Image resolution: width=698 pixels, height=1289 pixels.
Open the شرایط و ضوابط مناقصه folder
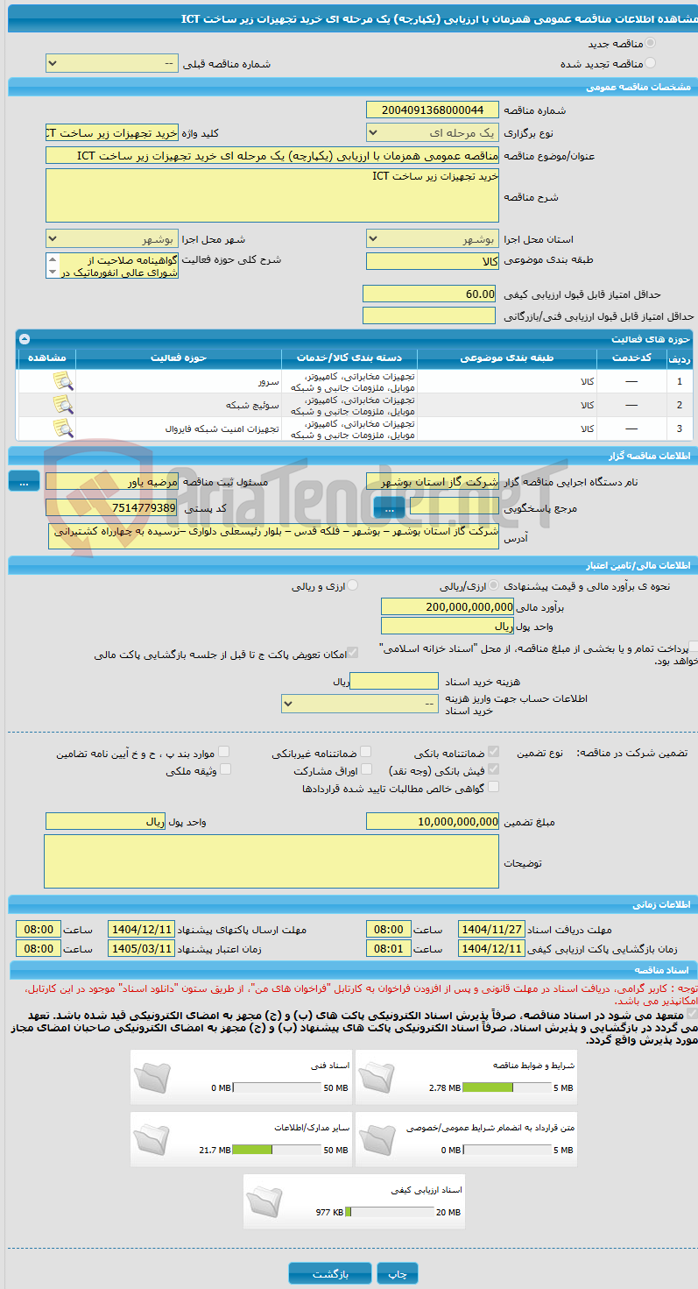379,1079
